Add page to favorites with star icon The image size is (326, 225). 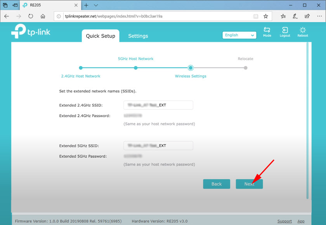coord(266,16)
